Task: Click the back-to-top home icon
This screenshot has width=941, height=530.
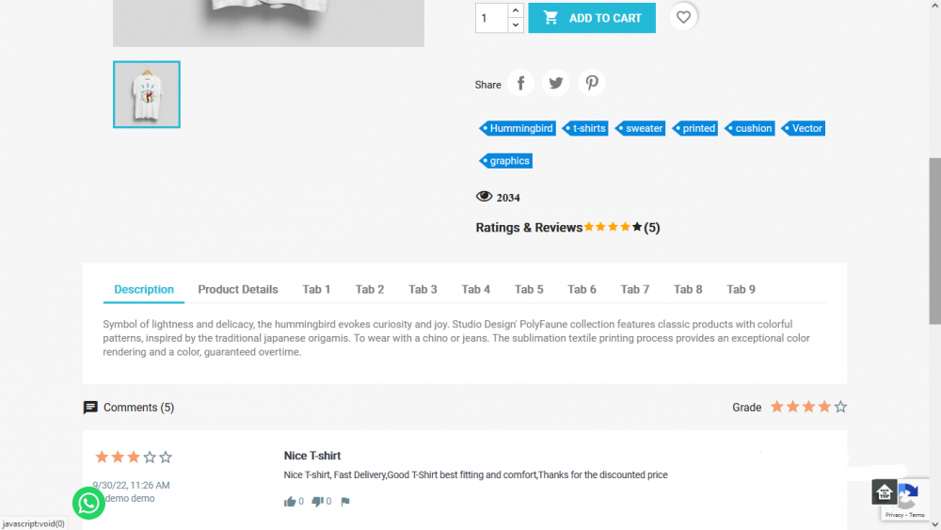Action: tap(884, 492)
